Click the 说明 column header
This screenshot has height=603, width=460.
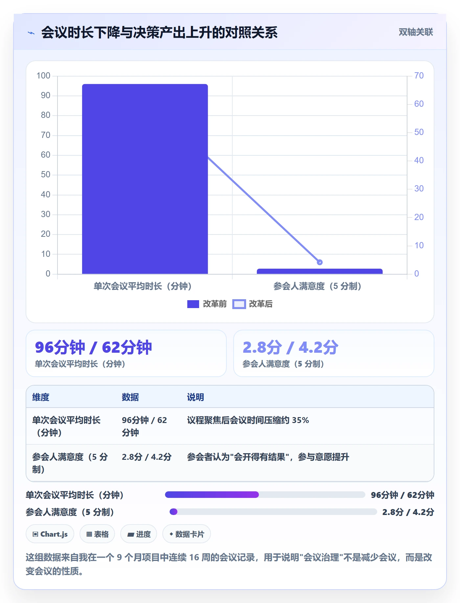tap(195, 397)
